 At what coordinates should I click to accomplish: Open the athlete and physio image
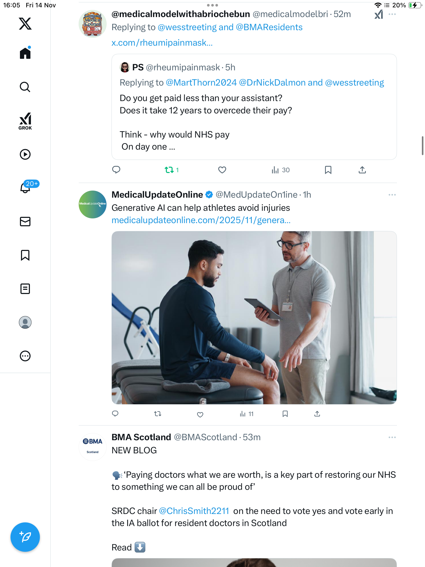pyautogui.click(x=254, y=318)
